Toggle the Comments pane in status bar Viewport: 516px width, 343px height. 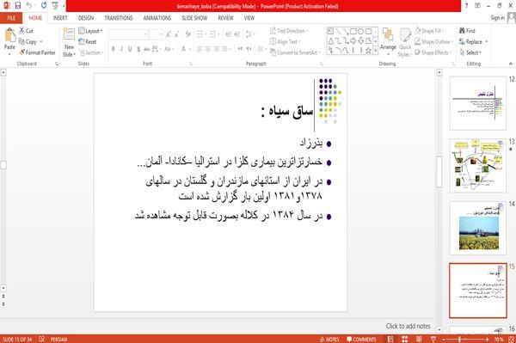(361, 339)
